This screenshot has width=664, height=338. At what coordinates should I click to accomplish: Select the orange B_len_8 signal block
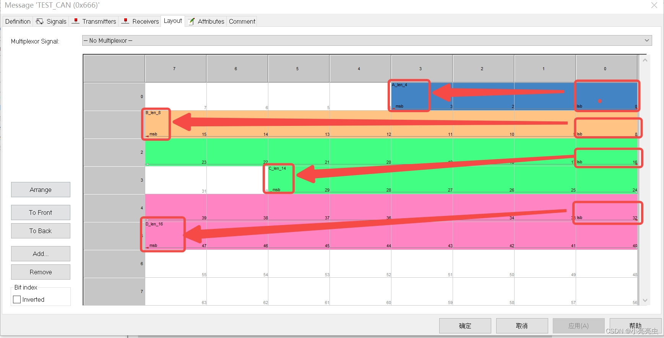(x=391, y=124)
